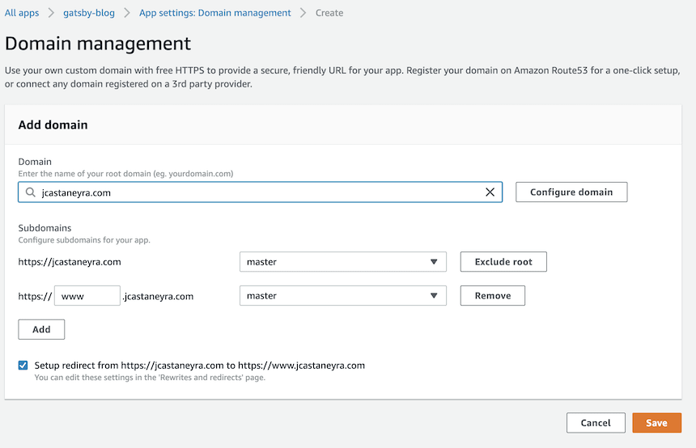Click the search magnifier icon in Domain field
696x448 pixels.
[x=30, y=192]
